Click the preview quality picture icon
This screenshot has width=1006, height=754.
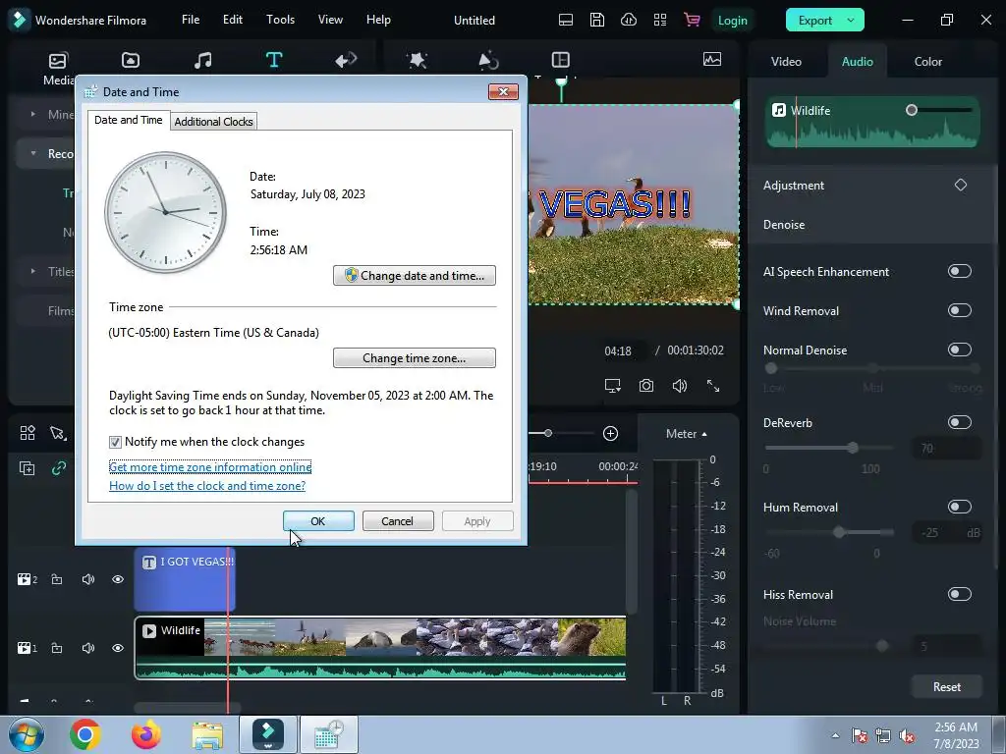(712, 59)
